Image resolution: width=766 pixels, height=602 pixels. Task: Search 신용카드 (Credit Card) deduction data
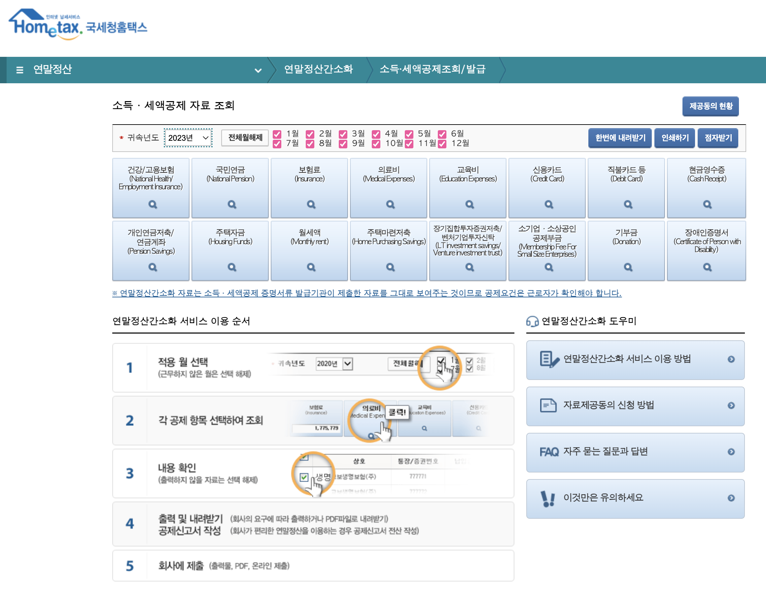coord(547,204)
